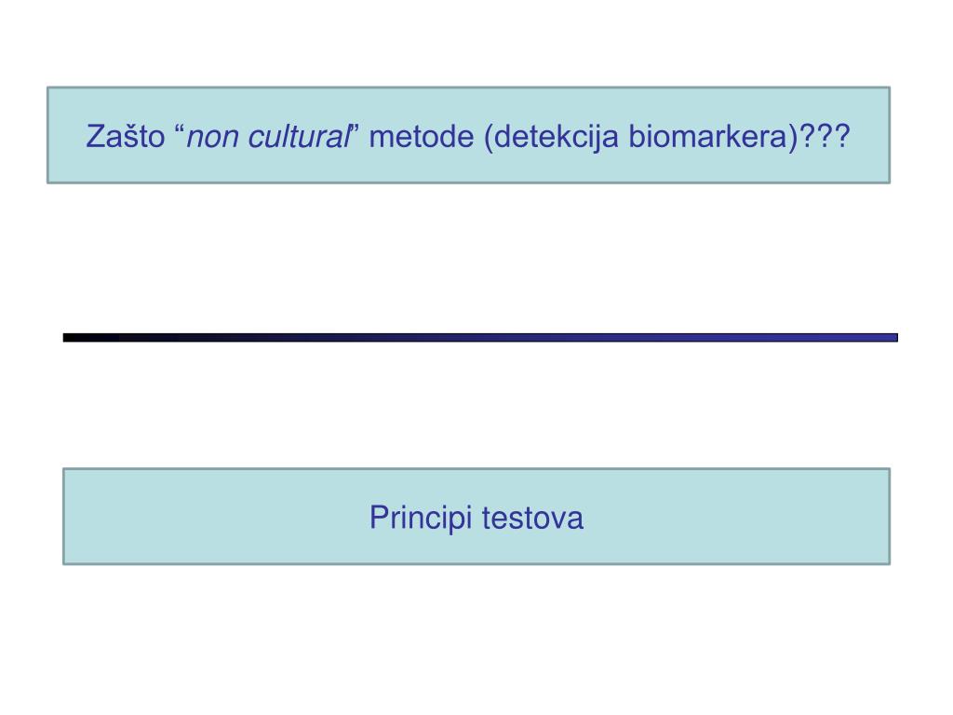Click the black left end of divider line
This screenshot has height=715, width=953.
(91, 337)
